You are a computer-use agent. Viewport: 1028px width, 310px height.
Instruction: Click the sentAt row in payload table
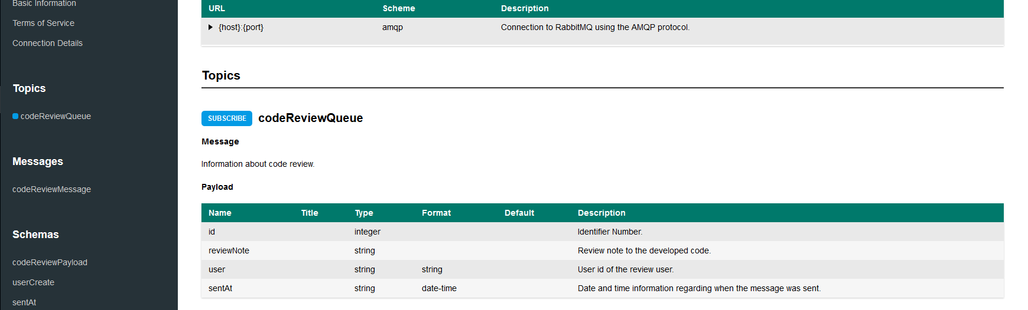point(220,288)
